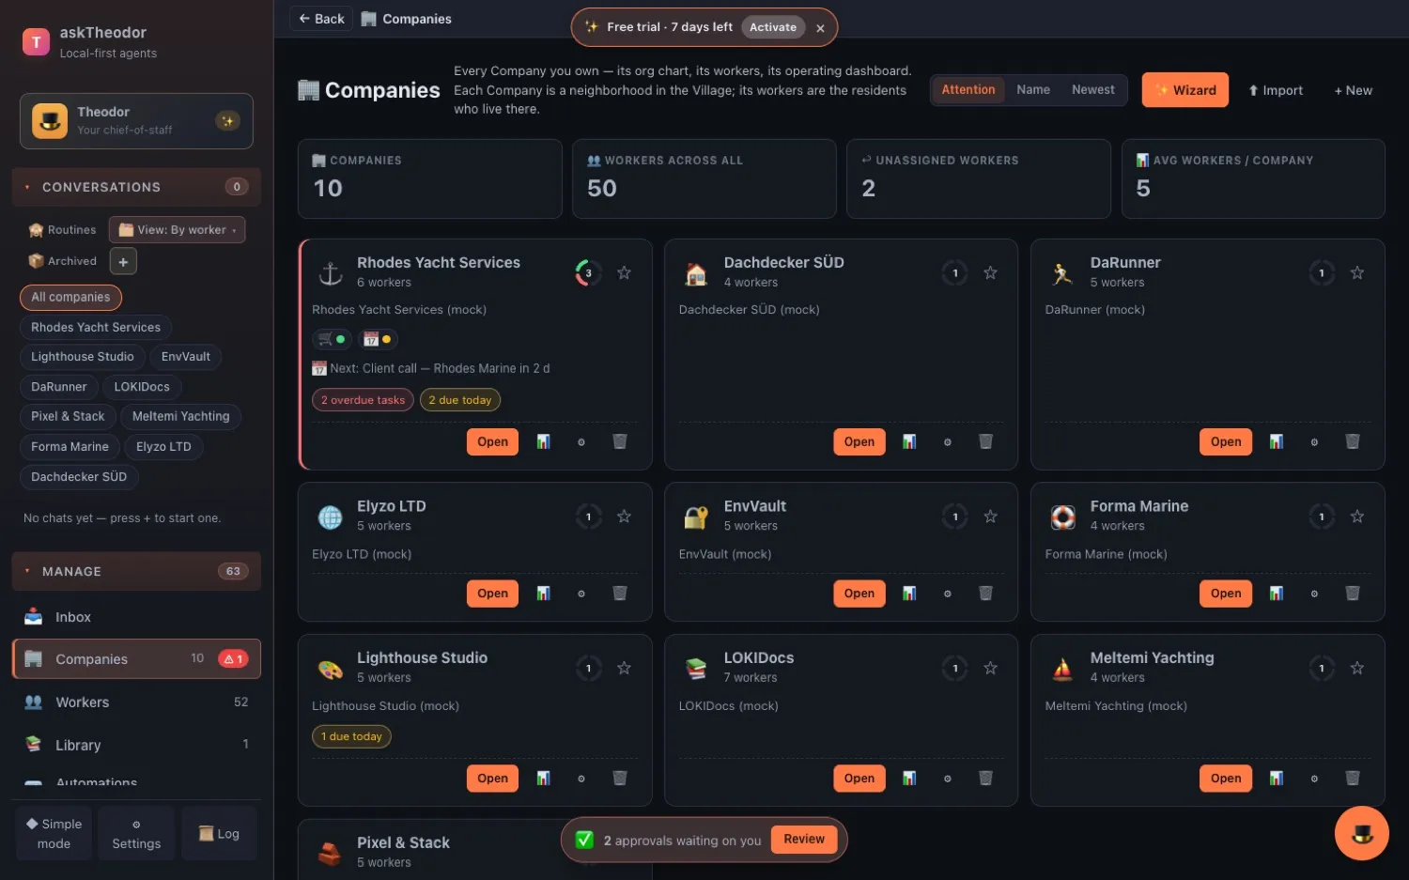Image resolution: width=1409 pixels, height=880 pixels.
Task: Open the View: By worker dropdown
Action: point(178,230)
